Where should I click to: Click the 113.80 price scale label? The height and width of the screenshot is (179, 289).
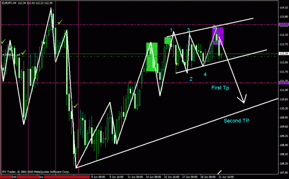coord(284,17)
